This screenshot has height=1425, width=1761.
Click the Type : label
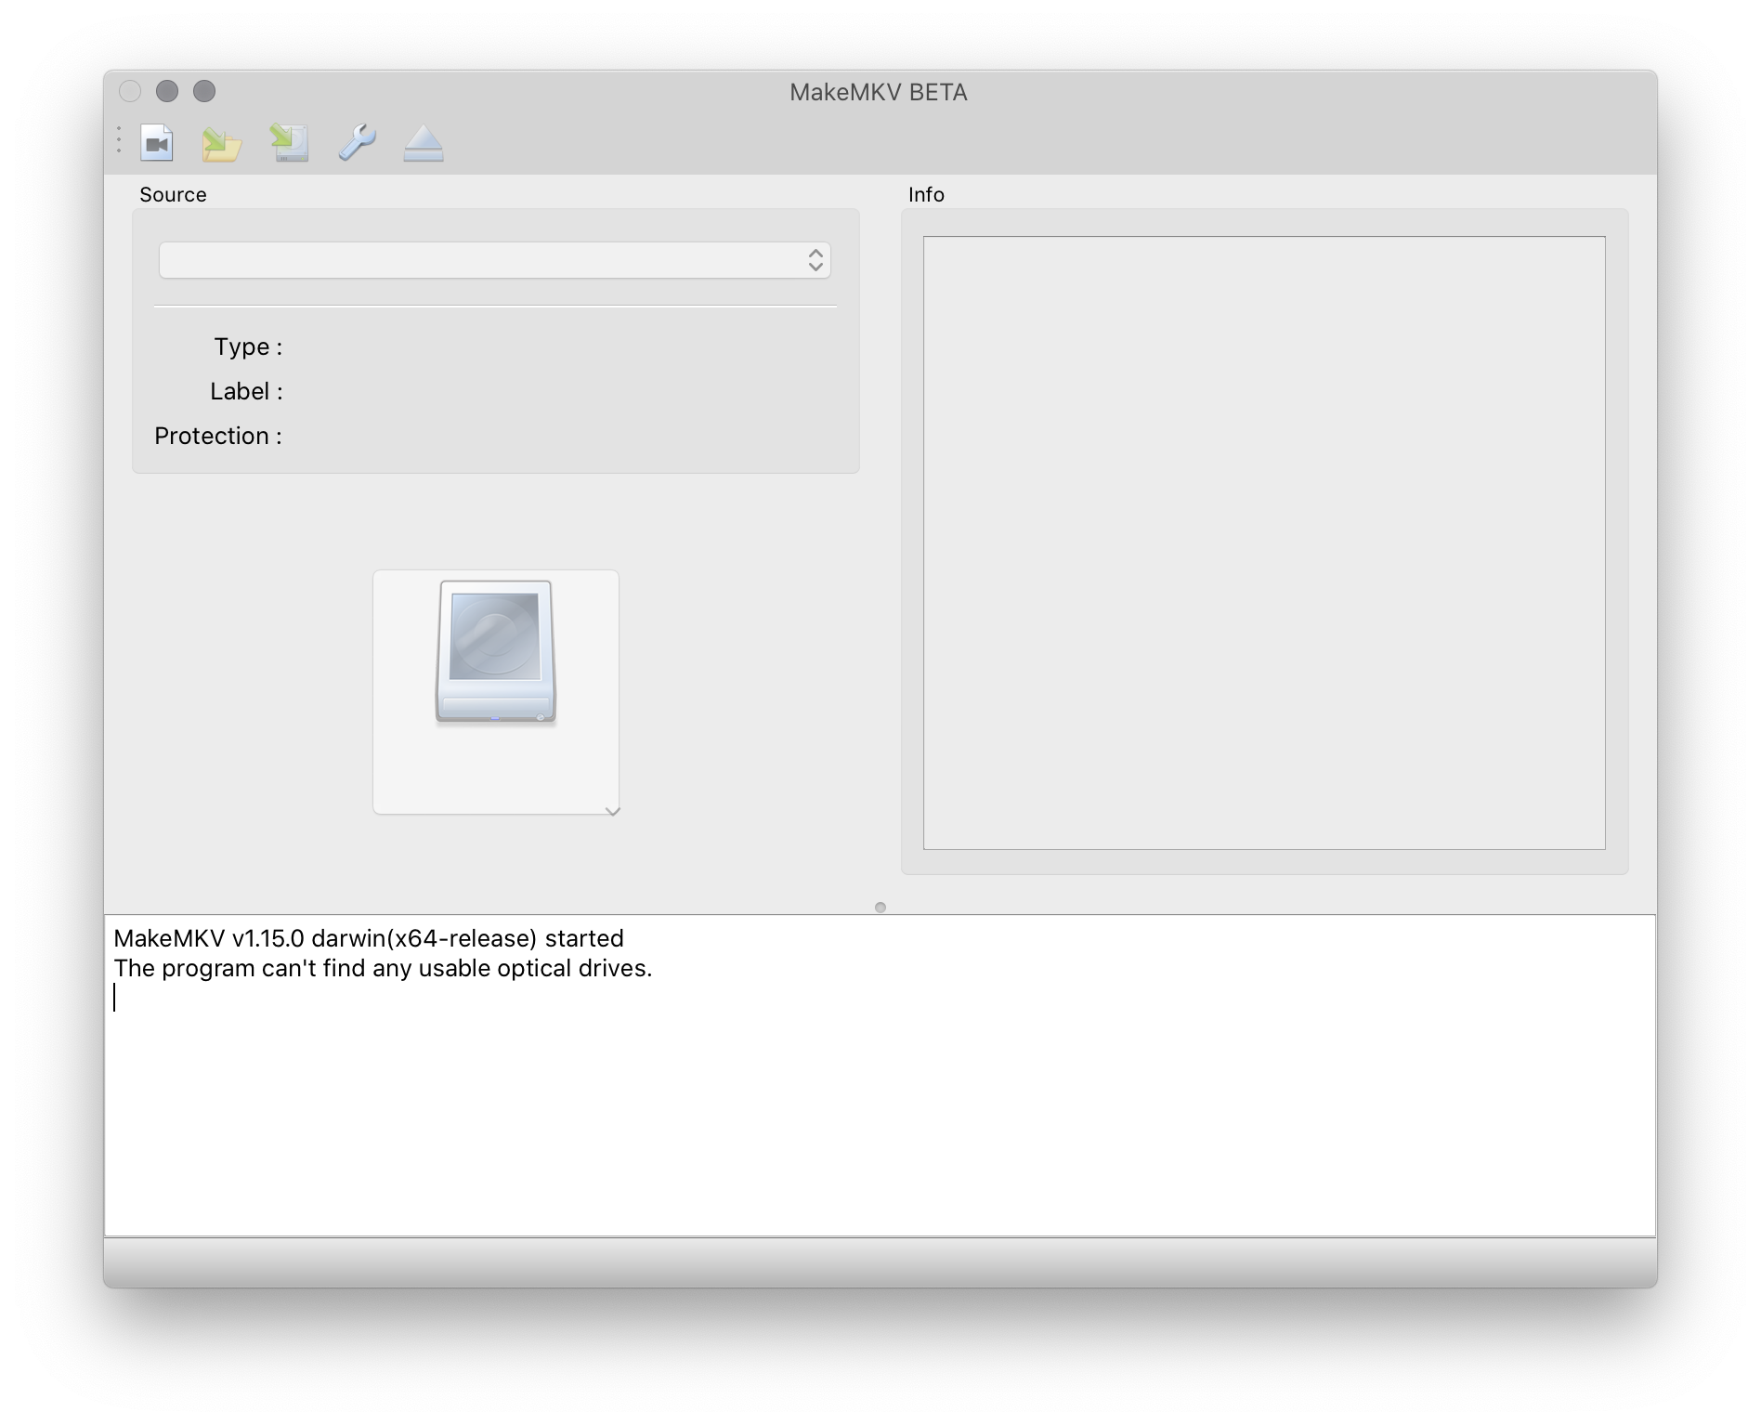point(248,346)
